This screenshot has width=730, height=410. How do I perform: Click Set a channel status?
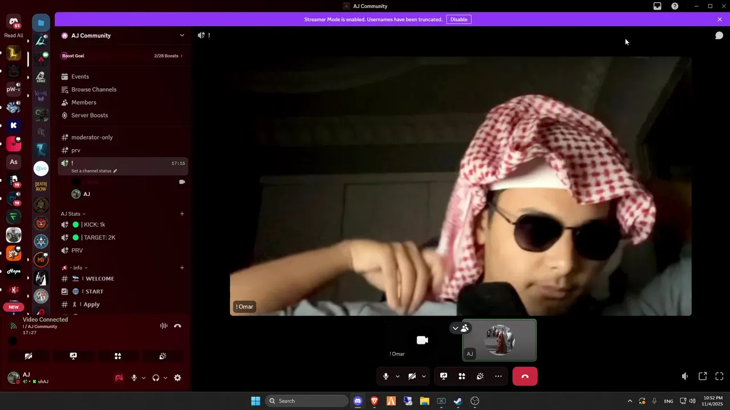coord(91,171)
